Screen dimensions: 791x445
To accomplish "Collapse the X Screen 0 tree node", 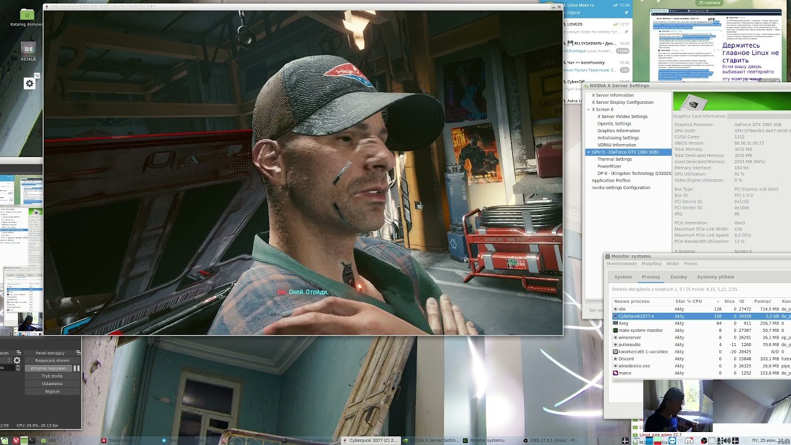I will click(589, 109).
